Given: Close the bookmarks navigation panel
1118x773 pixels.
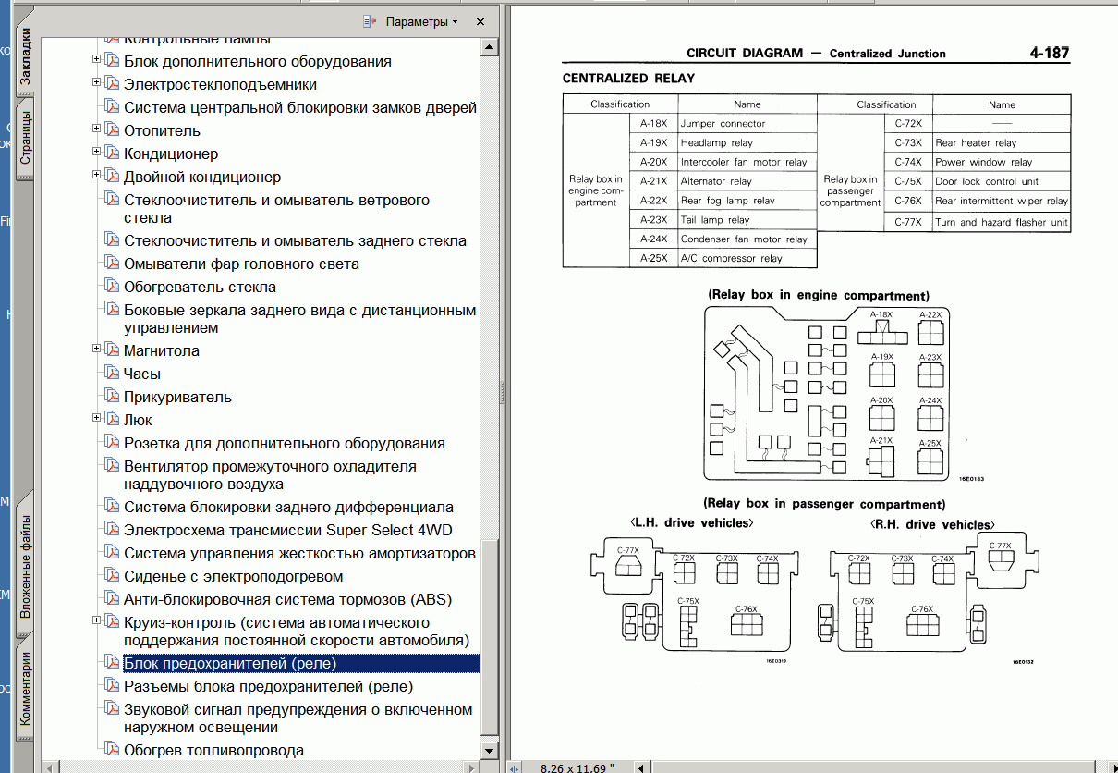Looking at the screenshot, I should (x=480, y=21).
